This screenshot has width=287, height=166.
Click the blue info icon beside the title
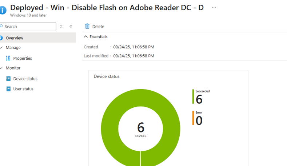coord(3,9)
